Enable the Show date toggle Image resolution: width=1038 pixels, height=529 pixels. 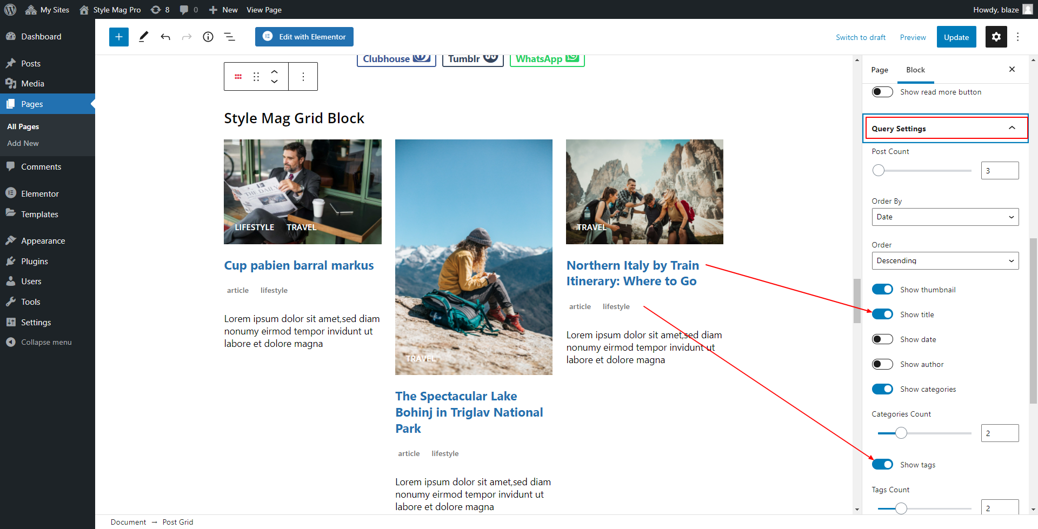point(882,339)
